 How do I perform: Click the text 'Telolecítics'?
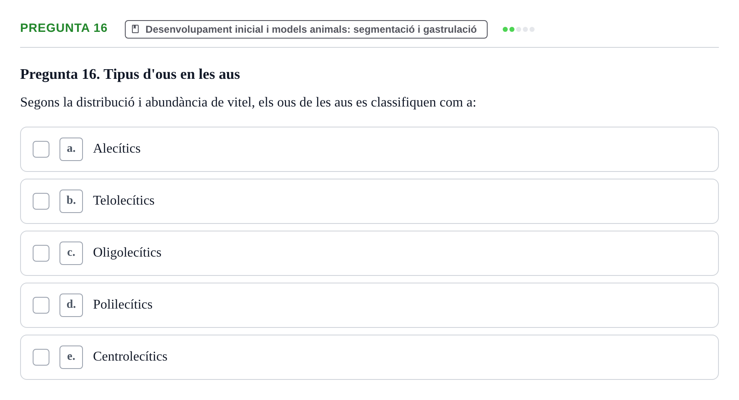tap(124, 200)
